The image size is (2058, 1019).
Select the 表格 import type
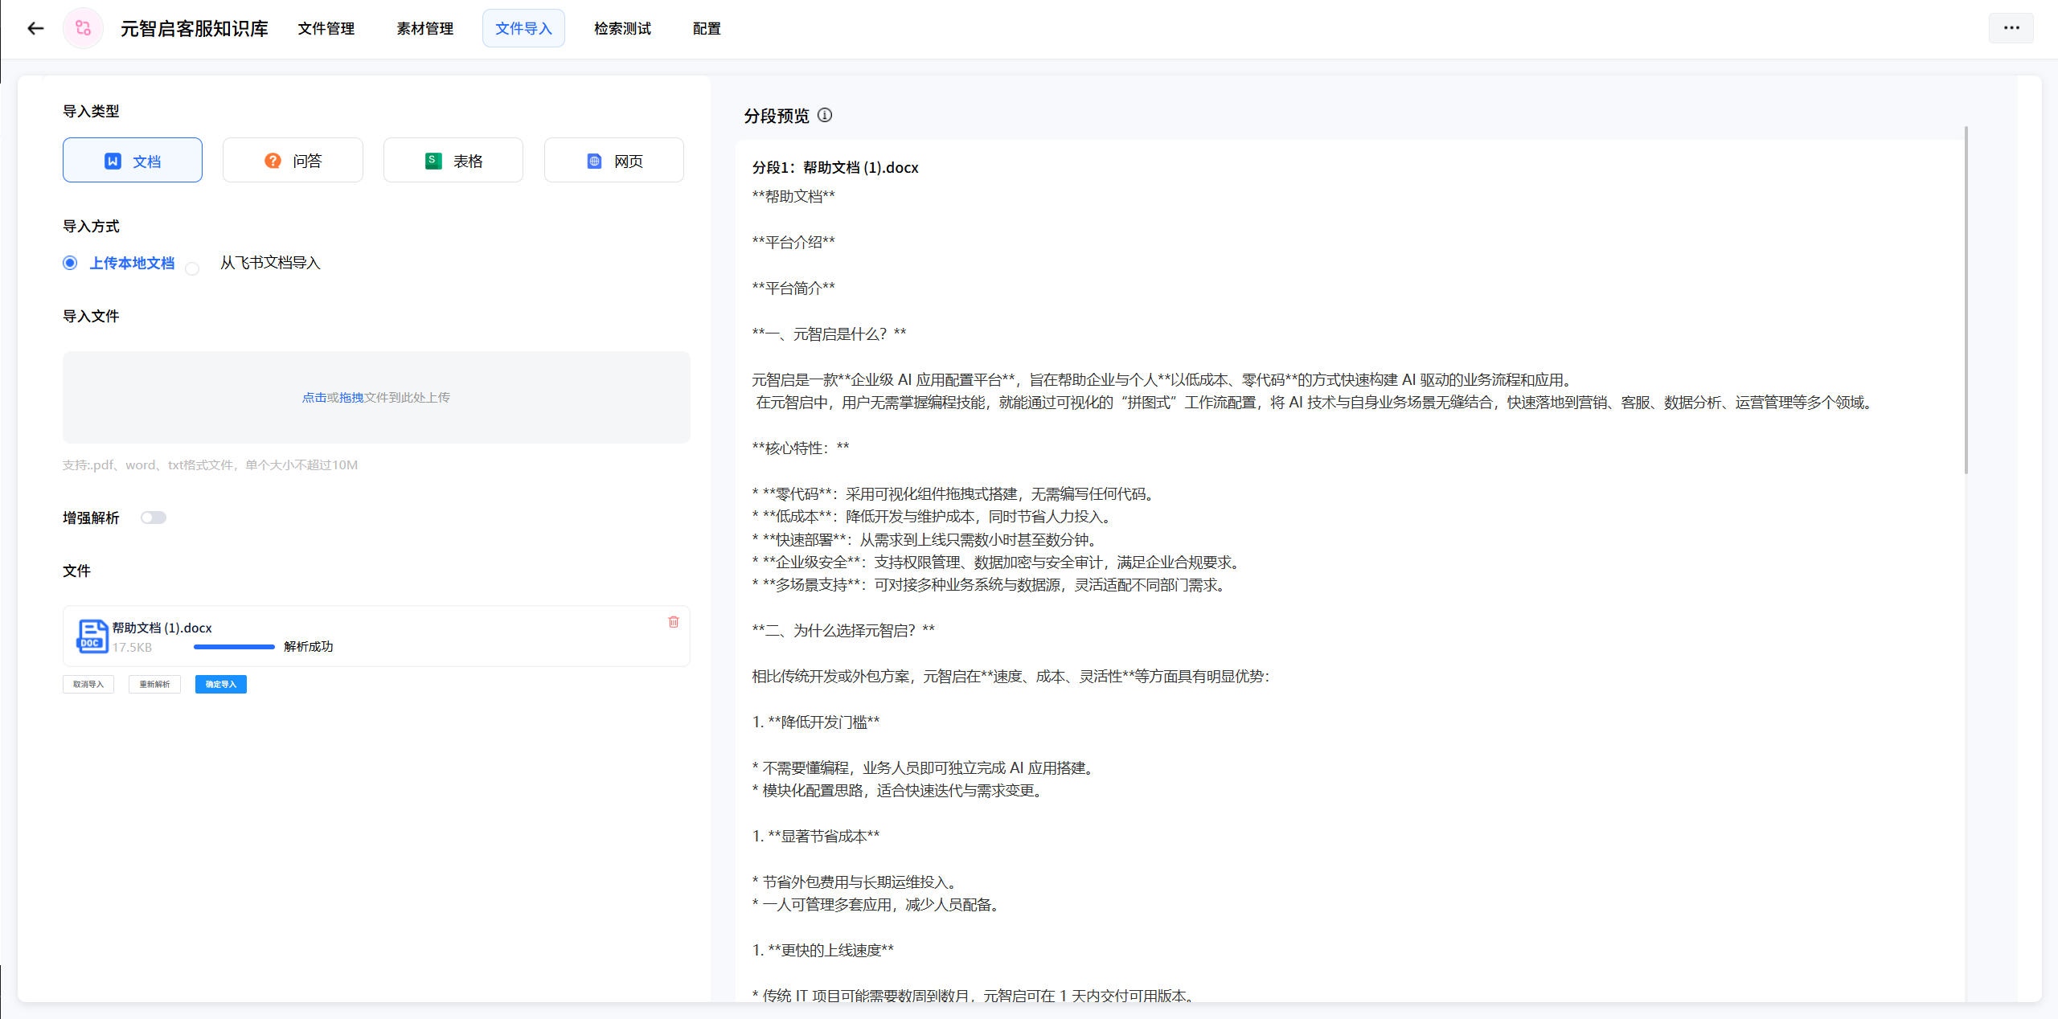coord(453,161)
